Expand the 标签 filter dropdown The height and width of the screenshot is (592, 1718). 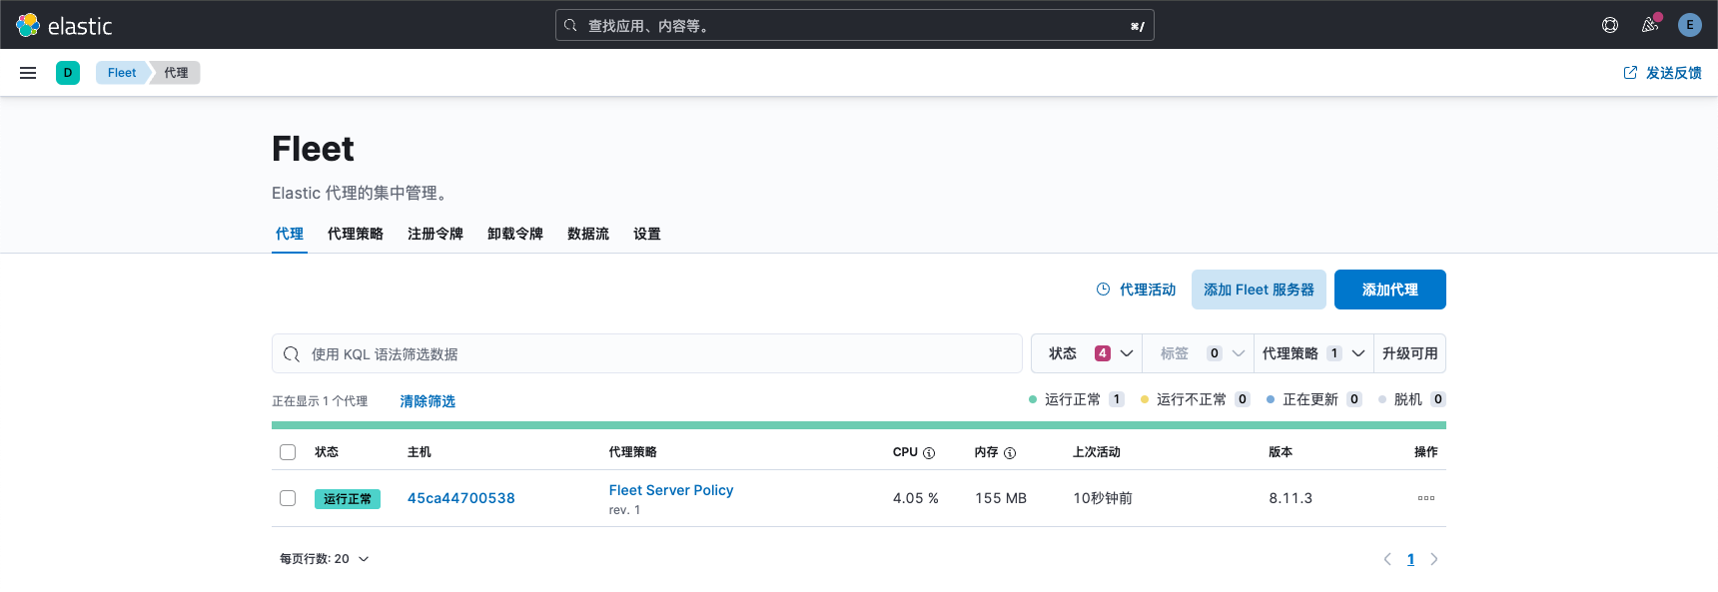pos(1200,353)
